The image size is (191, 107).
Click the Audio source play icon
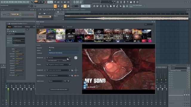65,81
